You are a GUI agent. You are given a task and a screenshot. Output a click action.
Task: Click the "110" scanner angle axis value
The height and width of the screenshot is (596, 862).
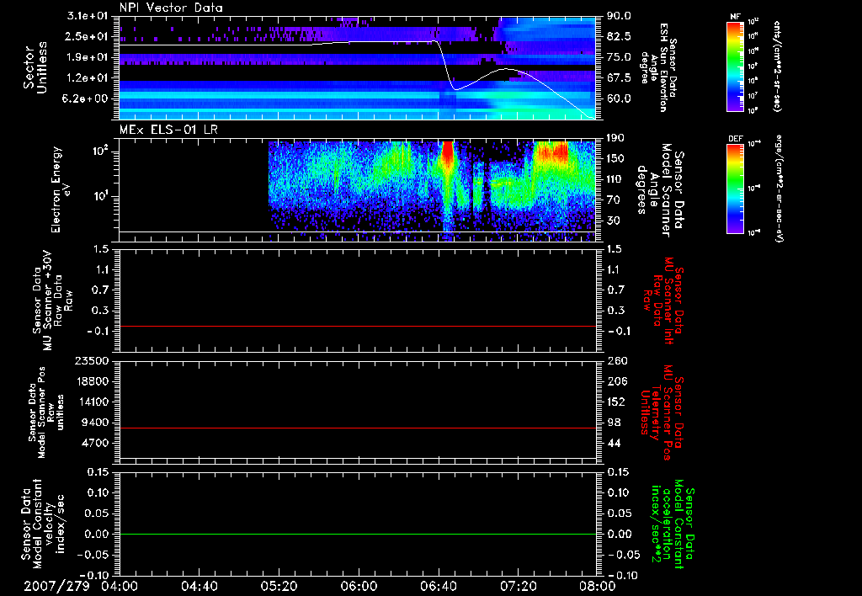click(x=615, y=179)
